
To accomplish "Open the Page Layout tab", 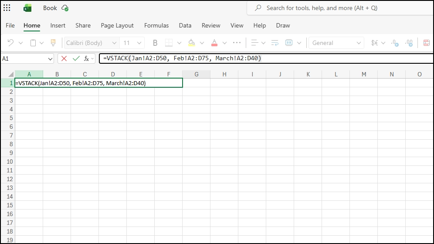I will tap(117, 25).
